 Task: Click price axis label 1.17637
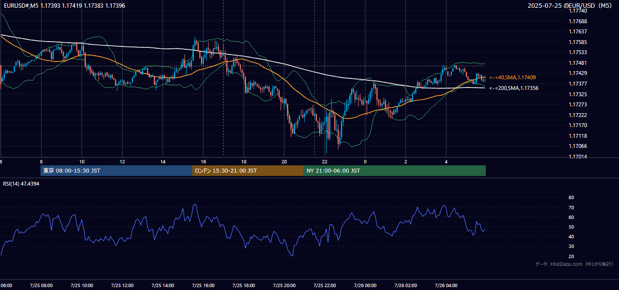coord(578,32)
